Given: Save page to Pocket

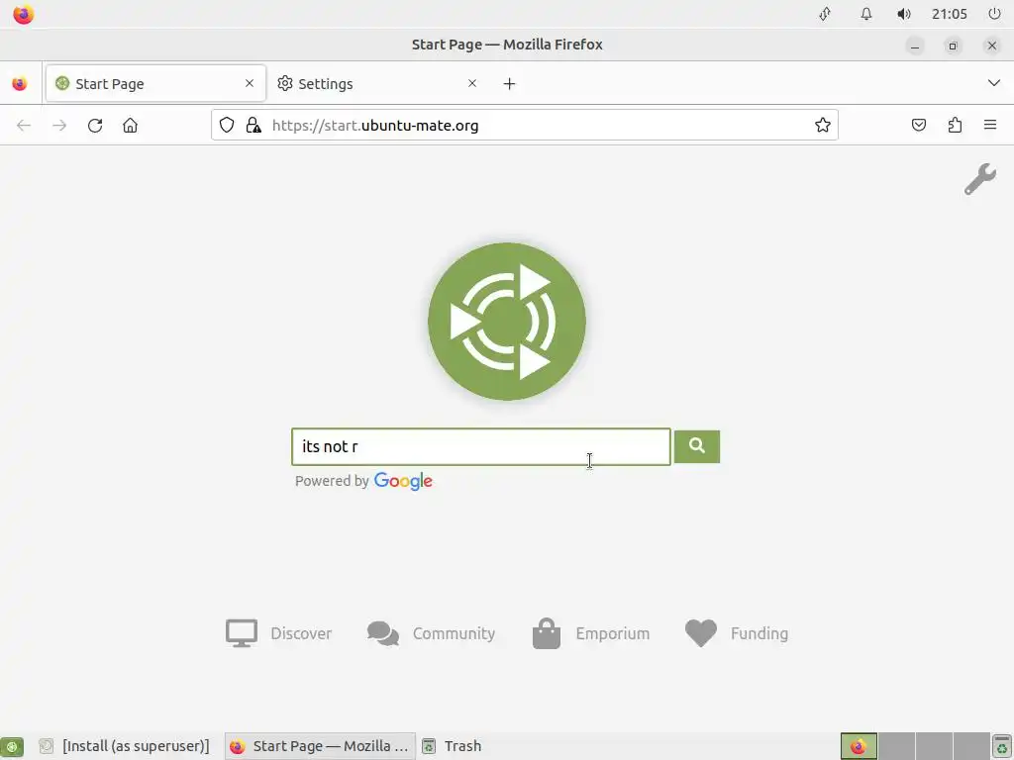Looking at the screenshot, I should [918, 126].
